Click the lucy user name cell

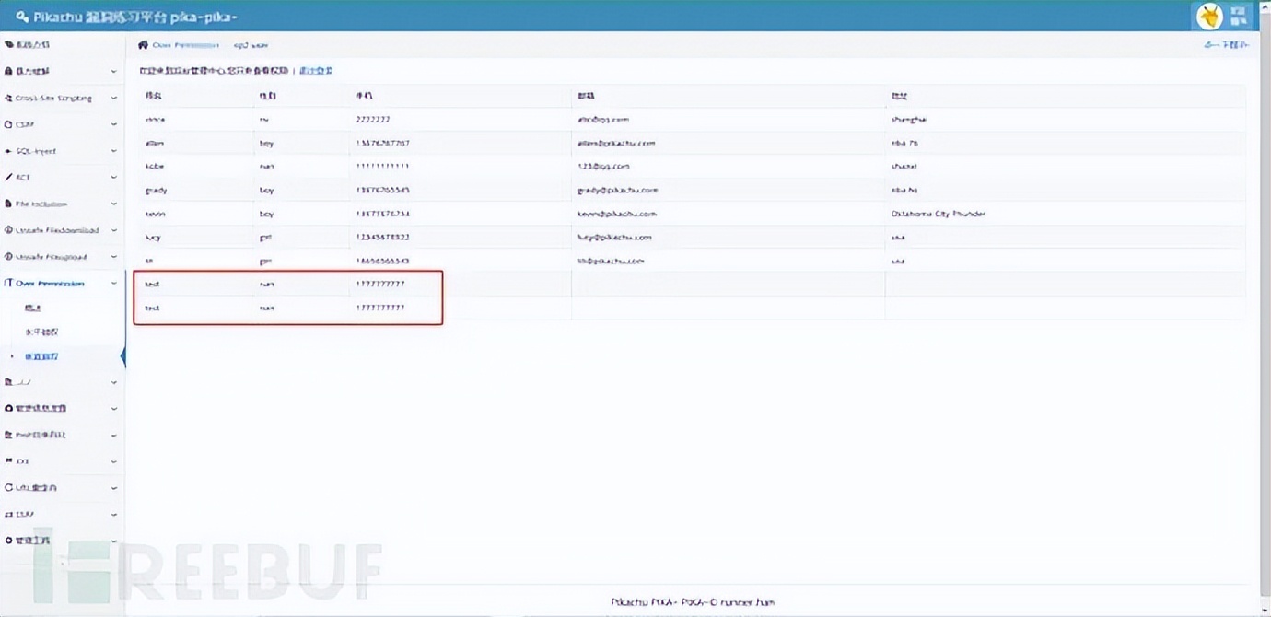(153, 237)
